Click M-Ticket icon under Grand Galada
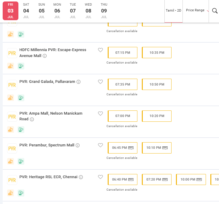Screen dimensions: 219x204 click(21, 98)
